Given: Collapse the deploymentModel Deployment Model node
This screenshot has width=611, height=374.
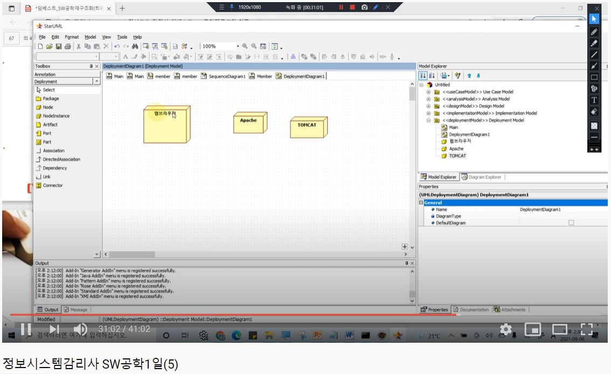Looking at the screenshot, I should point(429,120).
